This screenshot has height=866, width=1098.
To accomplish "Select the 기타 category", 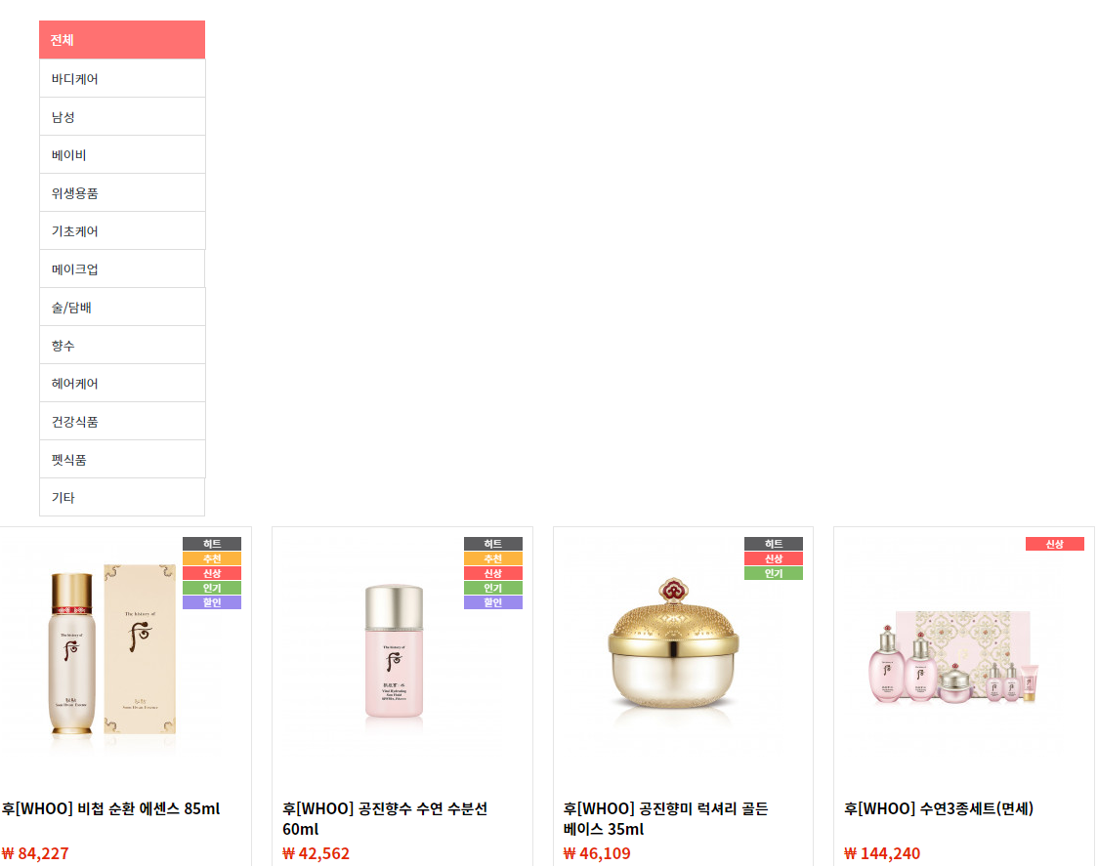I will (122, 497).
